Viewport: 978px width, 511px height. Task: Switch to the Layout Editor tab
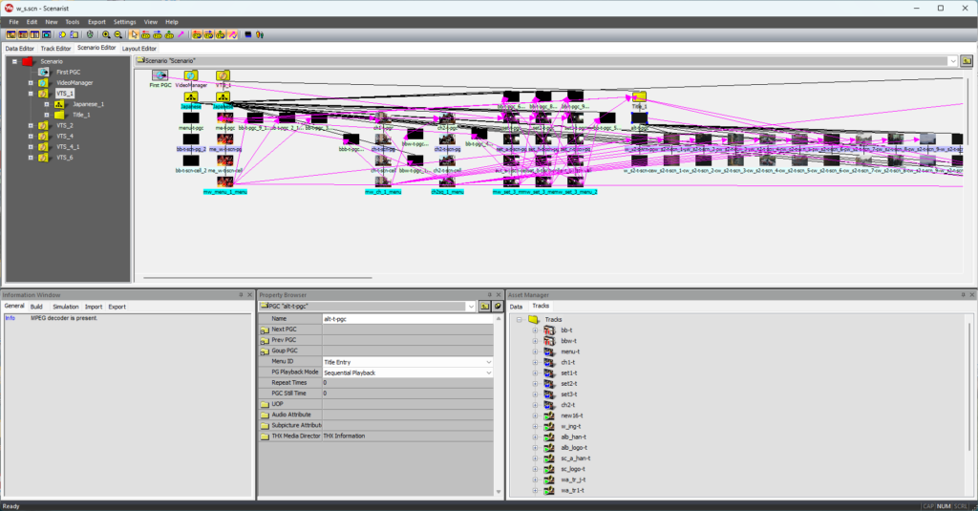[x=139, y=48]
